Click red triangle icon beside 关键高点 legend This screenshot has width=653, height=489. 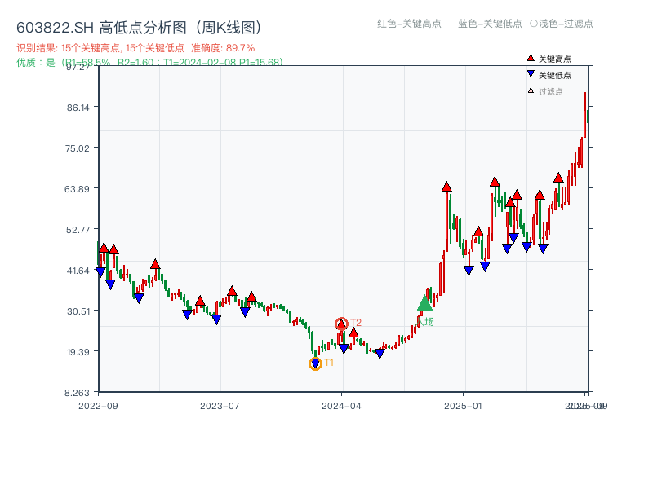pyautogui.click(x=531, y=58)
